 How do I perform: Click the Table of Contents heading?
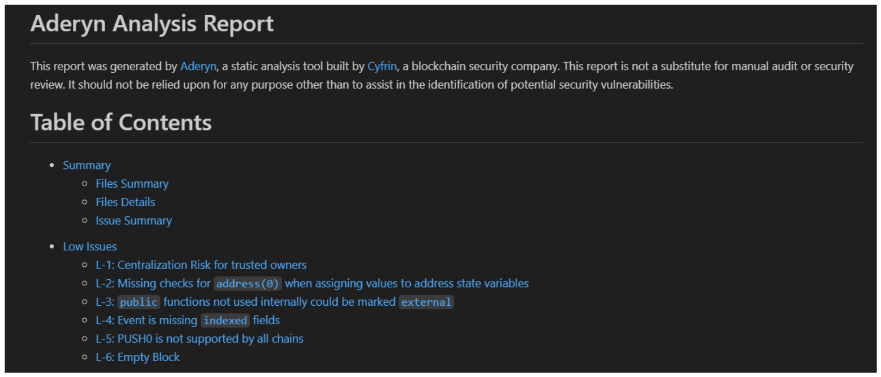[121, 123]
